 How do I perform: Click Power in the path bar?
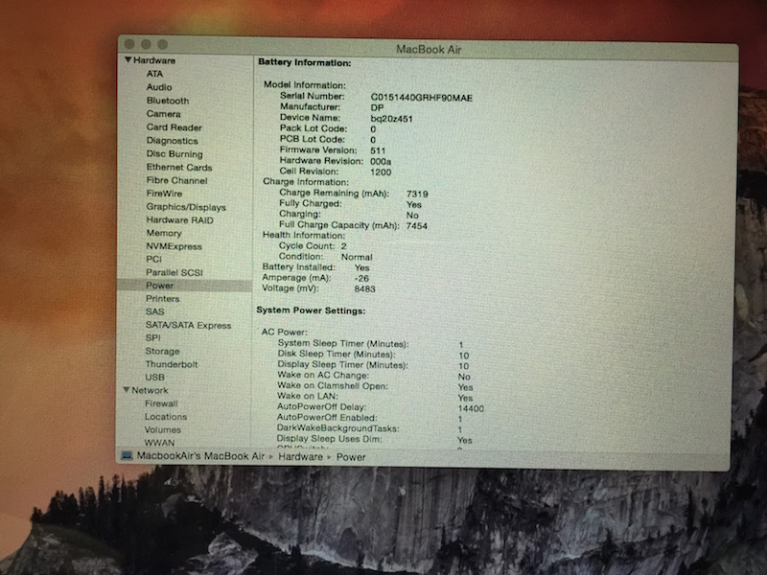pyautogui.click(x=351, y=457)
